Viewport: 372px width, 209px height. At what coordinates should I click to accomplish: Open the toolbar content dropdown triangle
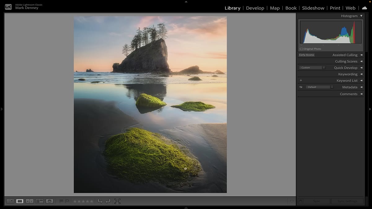point(292,201)
